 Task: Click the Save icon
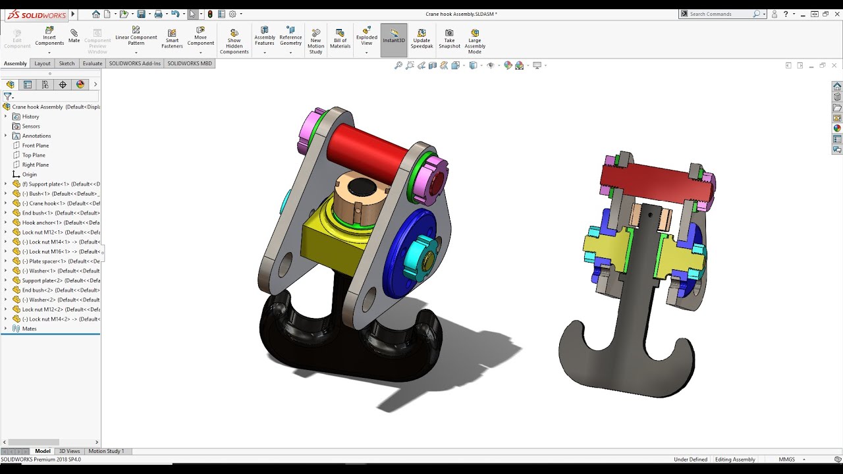pyautogui.click(x=141, y=14)
